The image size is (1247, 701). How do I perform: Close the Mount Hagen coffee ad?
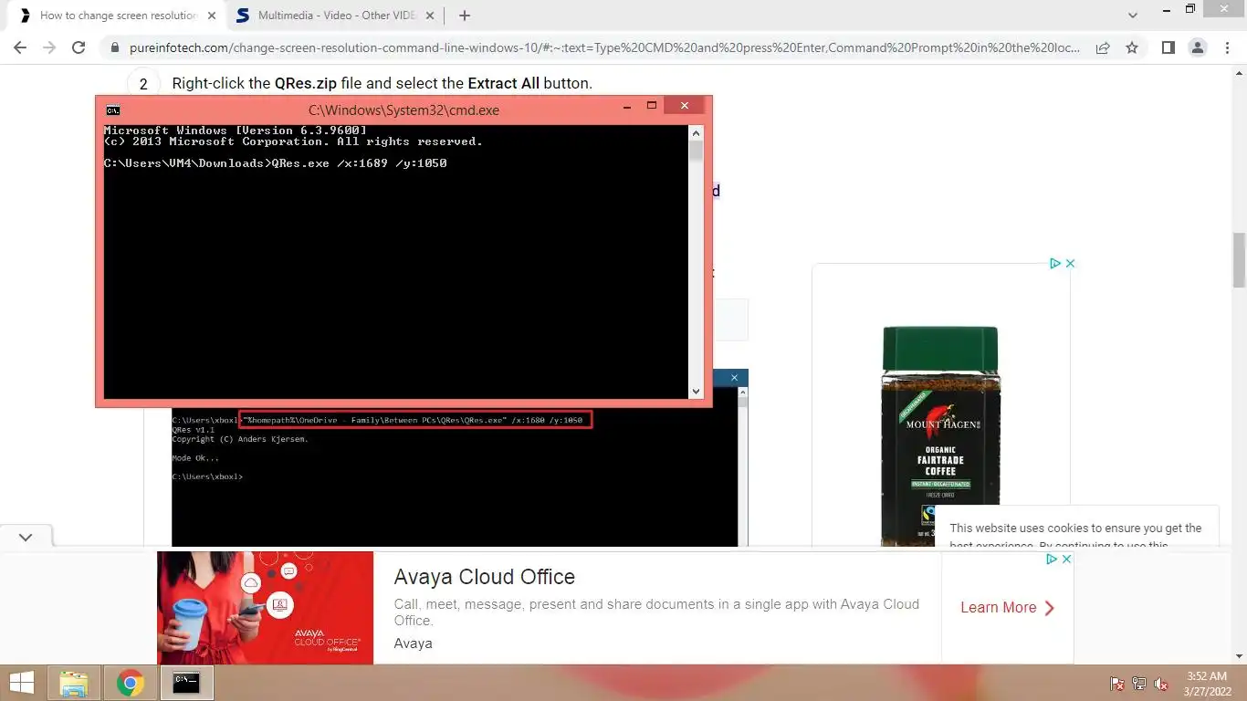1070,263
